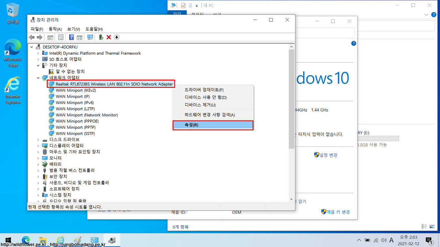Choose 하드웨어 변경 사항 검색(A) from context menu
Viewport: 440px width, 247px height.
(213, 115)
